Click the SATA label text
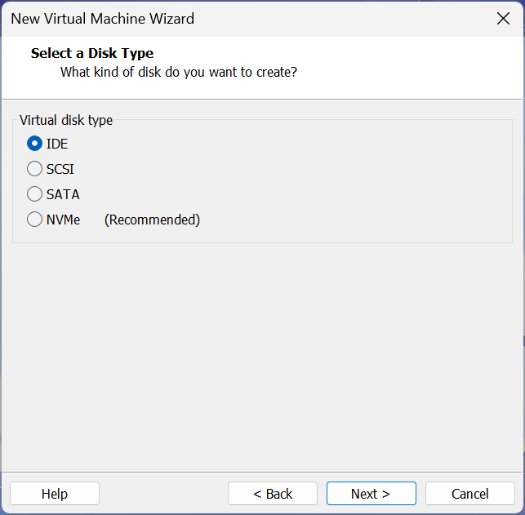The width and height of the screenshot is (525, 515). (x=63, y=194)
